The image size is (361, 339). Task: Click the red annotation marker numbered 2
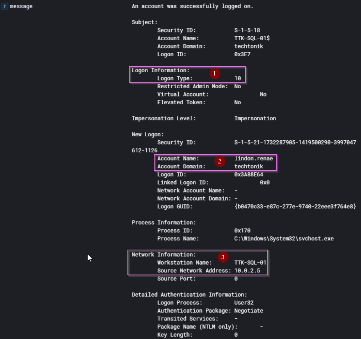coord(219,162)
